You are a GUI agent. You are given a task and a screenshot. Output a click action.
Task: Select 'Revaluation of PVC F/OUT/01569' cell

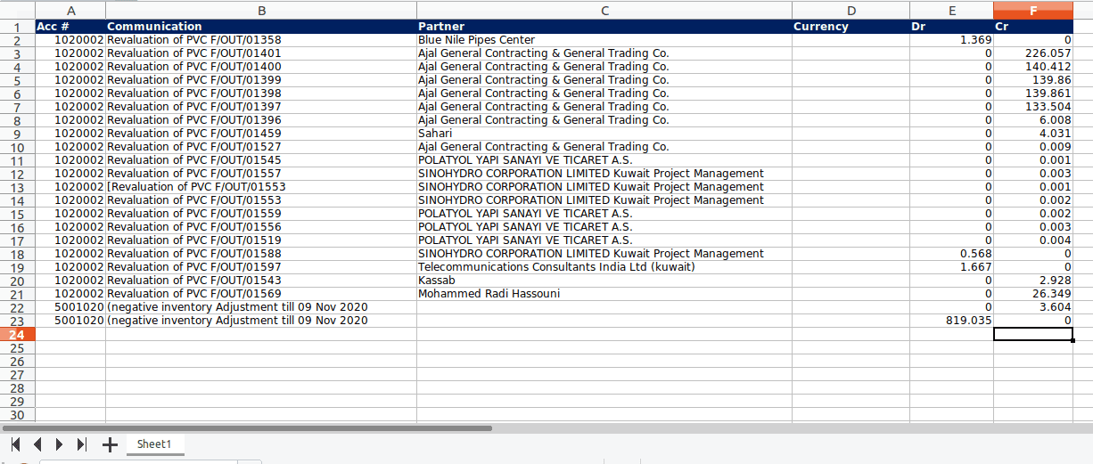point(261,294)
